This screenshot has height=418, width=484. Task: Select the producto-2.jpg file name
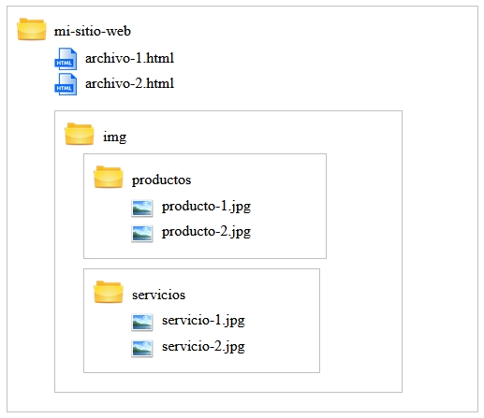coord(206,232)
